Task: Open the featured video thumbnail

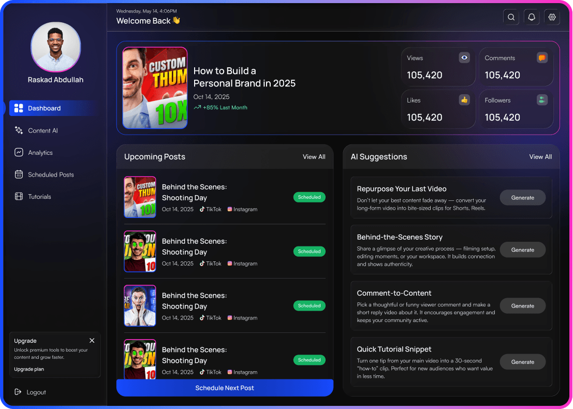Action: (155, 88)
